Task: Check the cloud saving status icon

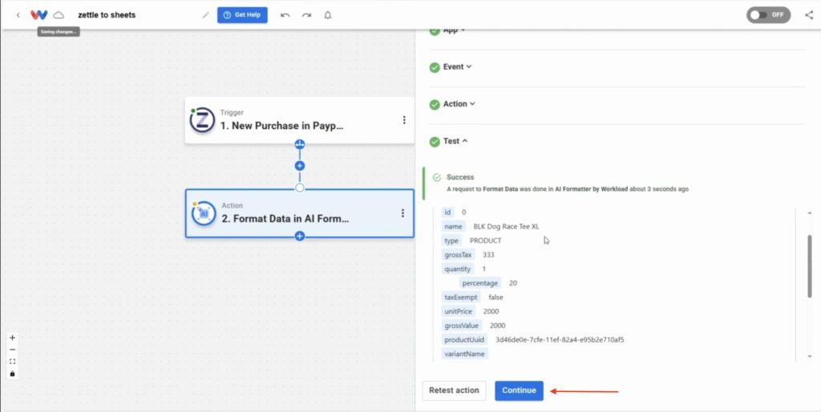Action: (59, 15)
